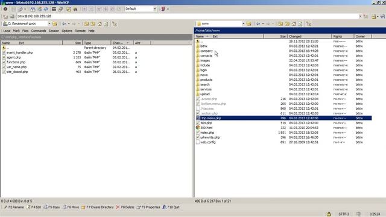The image size is (386, 217).
Task: Open Preferences via the gear toolbar icon
Action: [5, 9]
